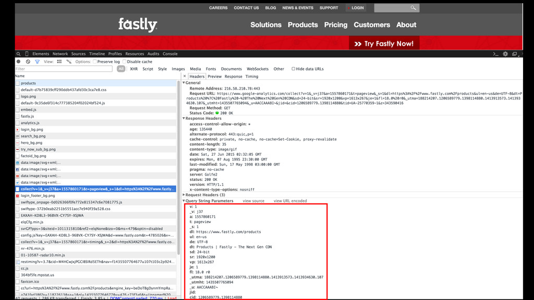534x300 pixels.
Task: Click the icon beside try_now_sub_bg.png
Action: tap(17, 149)
